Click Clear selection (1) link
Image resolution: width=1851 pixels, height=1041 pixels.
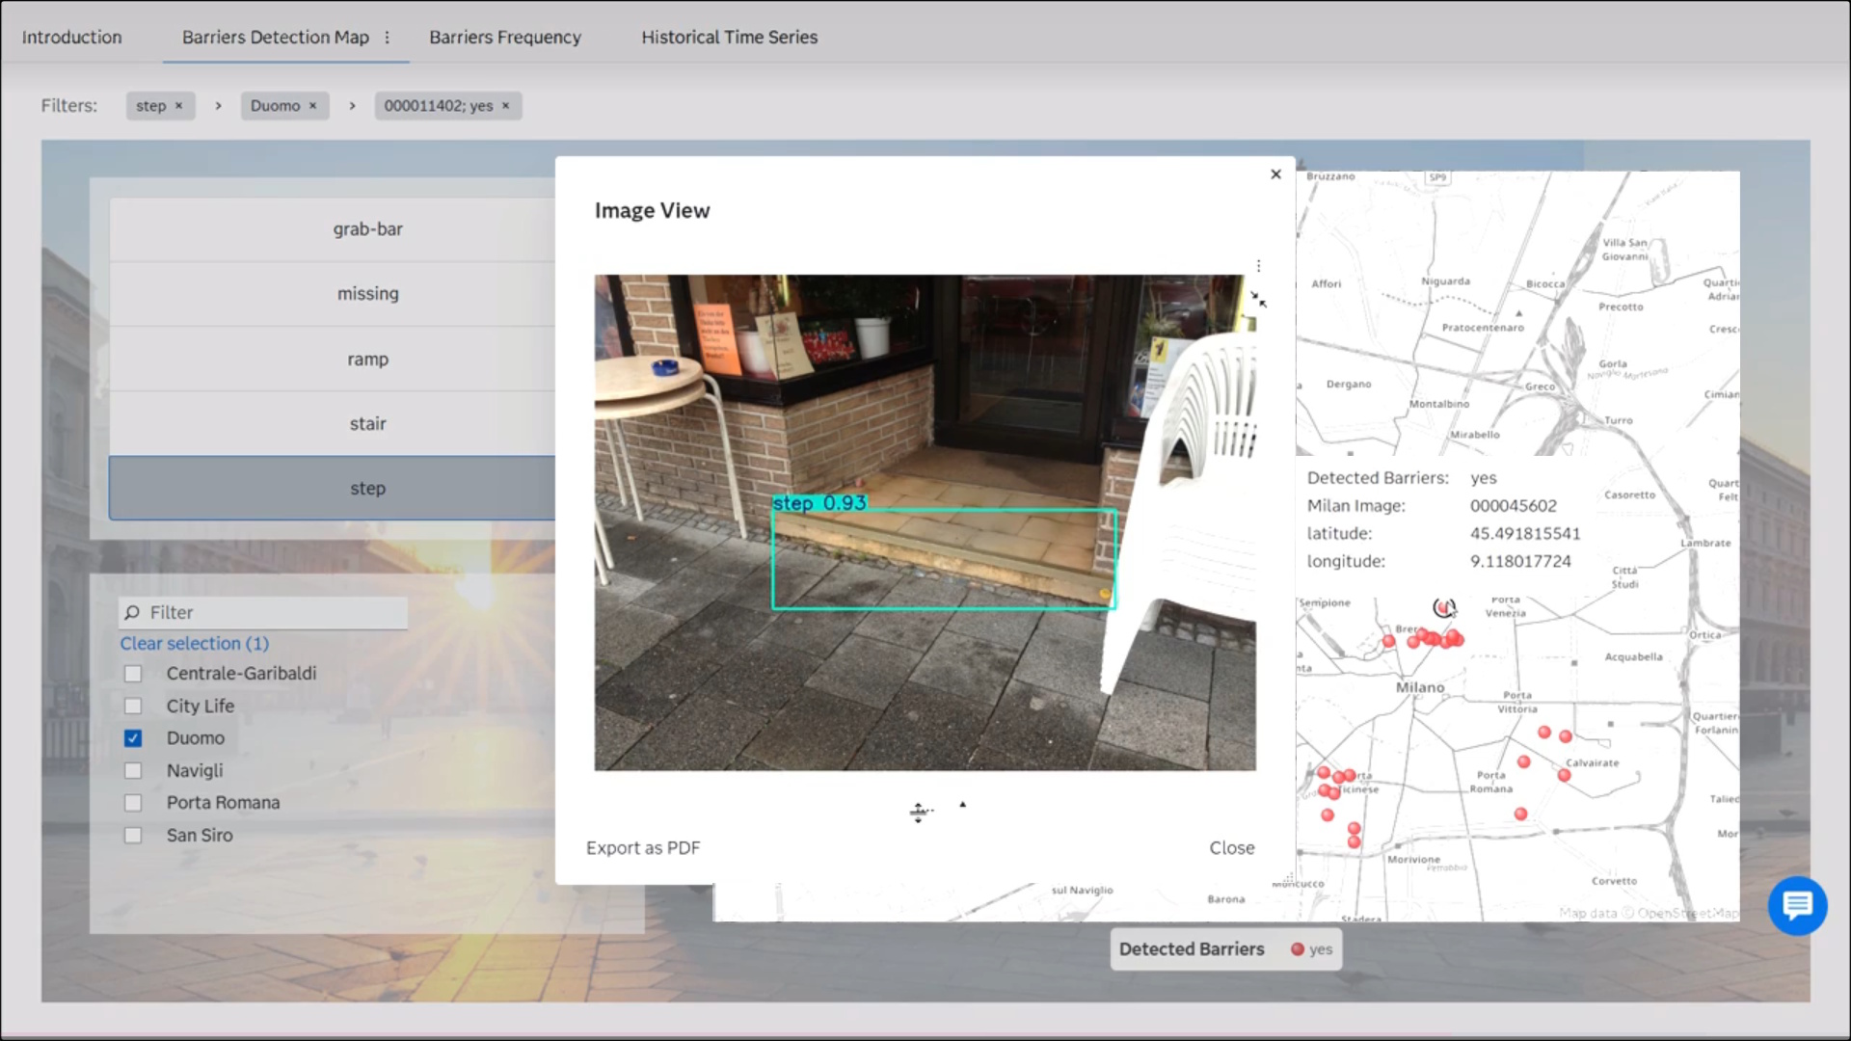click(194, 644)
